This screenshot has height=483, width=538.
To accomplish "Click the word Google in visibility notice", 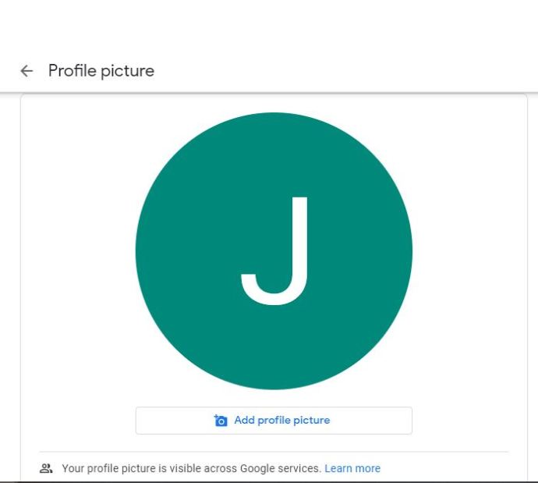I will point(257,469).
